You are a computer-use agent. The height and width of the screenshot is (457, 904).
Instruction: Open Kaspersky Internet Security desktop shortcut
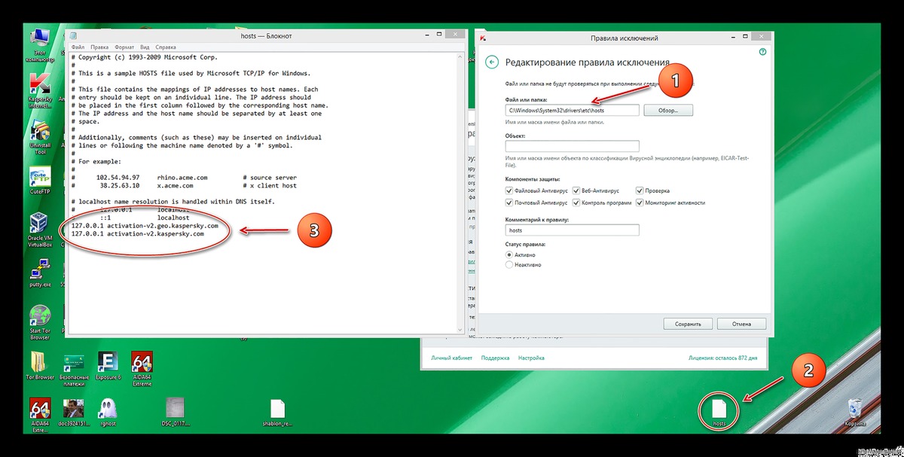(39, 85)
